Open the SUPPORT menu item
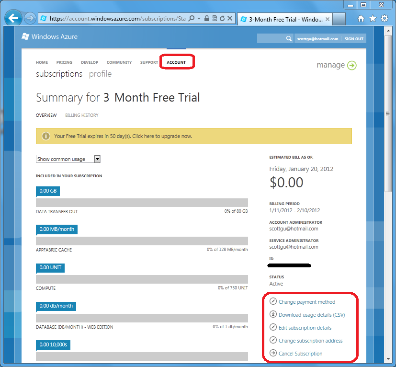Viewport: 396px width, 367px height. (149, 62)
